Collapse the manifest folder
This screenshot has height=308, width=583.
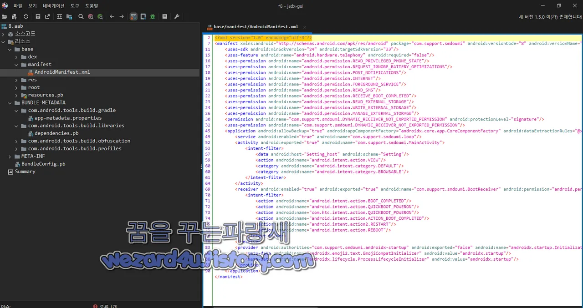click(16, 65)
